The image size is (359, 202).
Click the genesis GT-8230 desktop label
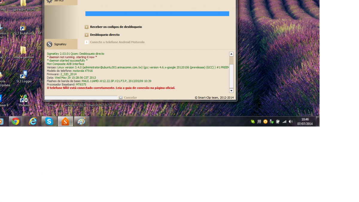pos(75,105)
